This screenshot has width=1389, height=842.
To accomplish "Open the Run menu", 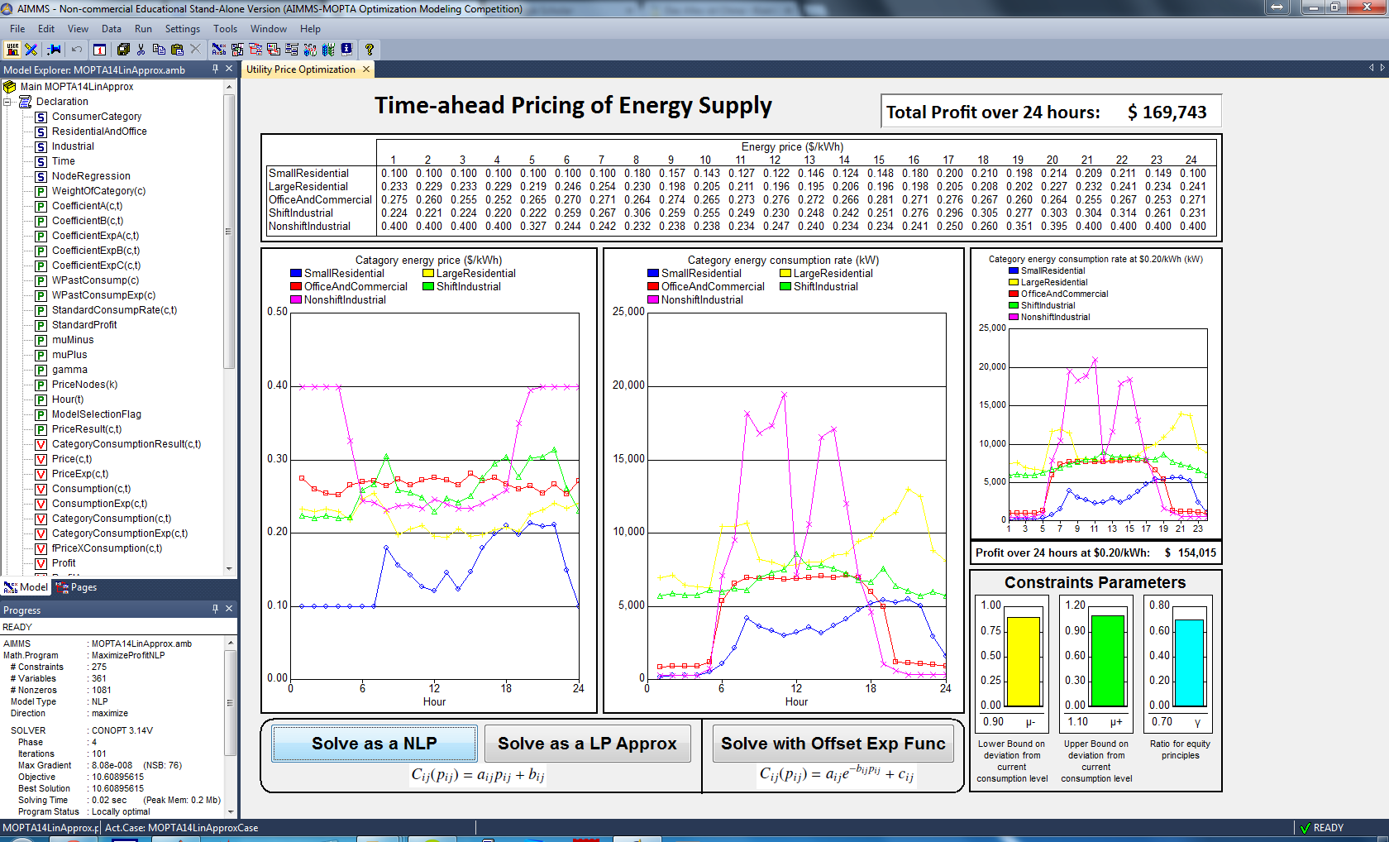I will click(143, 29).
